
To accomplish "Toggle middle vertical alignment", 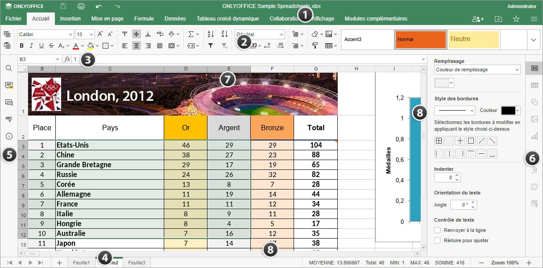I will 136,34.
